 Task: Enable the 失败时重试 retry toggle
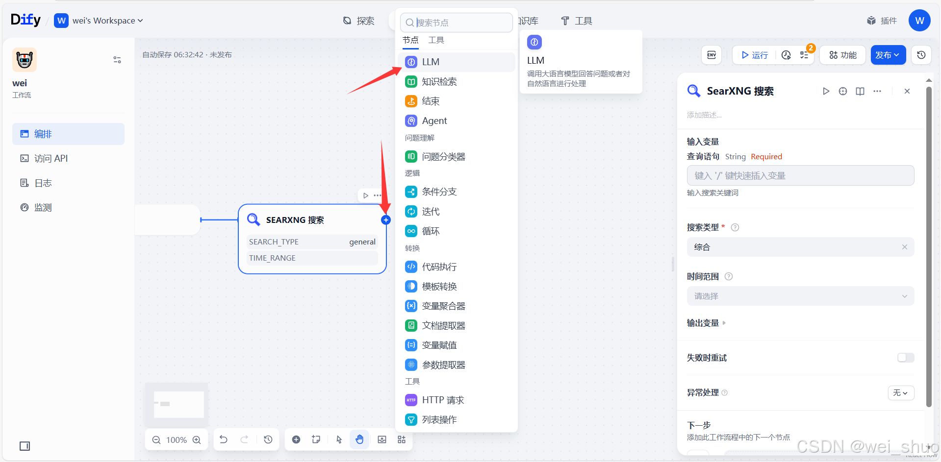(x=905, y=358)
